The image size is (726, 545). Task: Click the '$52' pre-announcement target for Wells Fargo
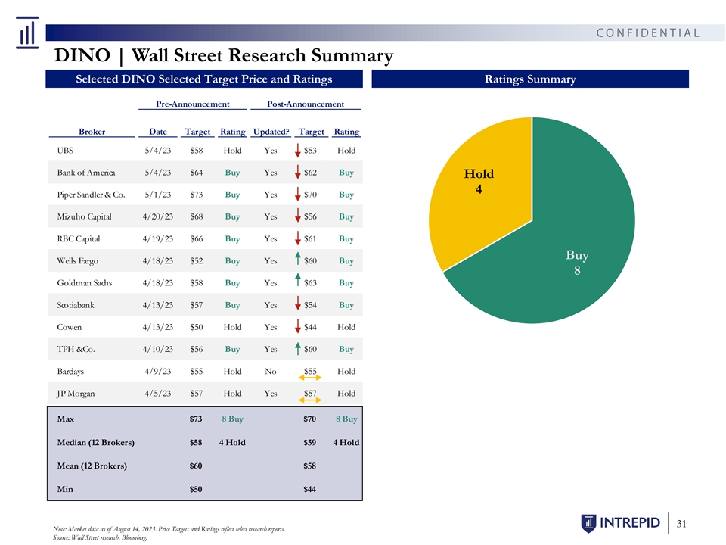[197, 260]
